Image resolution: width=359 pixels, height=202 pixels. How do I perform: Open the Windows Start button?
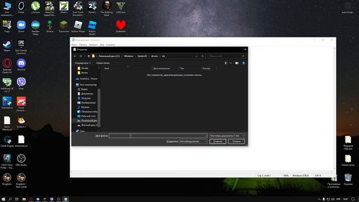click(3, 199)
